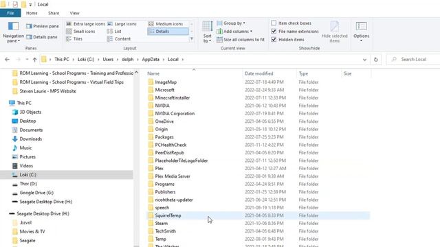The image size is (440, 247).
Task: Focus the Search Local box
Action: coord(414,60)
